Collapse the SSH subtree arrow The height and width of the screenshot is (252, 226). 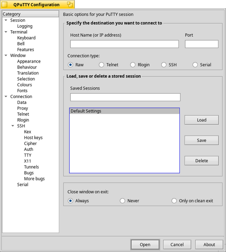click(x=13, y=126)
